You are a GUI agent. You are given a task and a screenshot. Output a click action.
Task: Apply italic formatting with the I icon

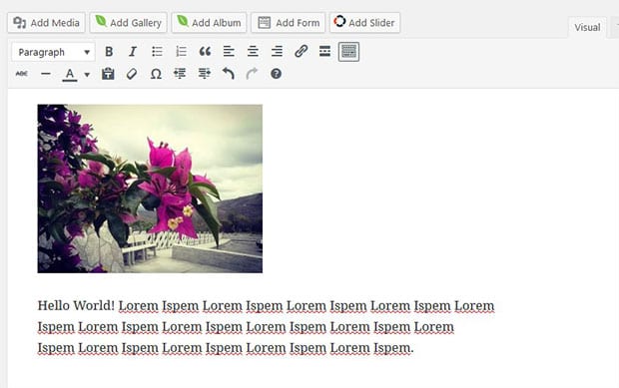click(133, 52)
